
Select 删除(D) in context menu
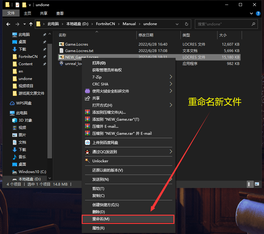point(128,212)
